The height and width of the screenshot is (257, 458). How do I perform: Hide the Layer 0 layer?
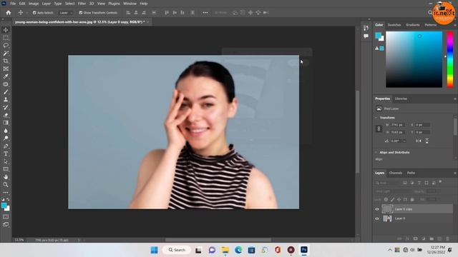pos(377,218)
